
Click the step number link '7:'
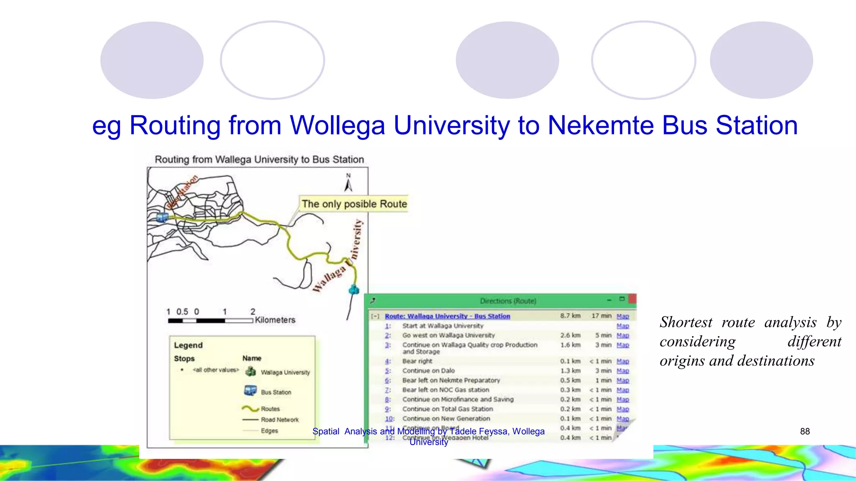(x=388, y=390)
